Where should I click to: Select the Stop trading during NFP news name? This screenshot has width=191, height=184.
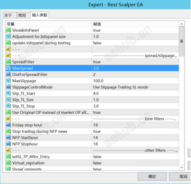click(x=40, y=131)
